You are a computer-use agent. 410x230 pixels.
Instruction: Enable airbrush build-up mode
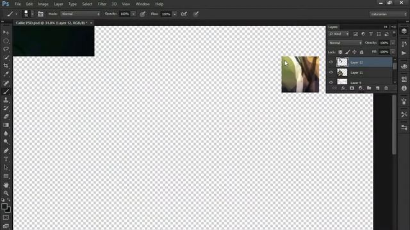point(184,14)
